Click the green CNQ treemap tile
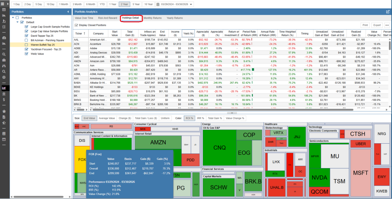 coord(219,148)
